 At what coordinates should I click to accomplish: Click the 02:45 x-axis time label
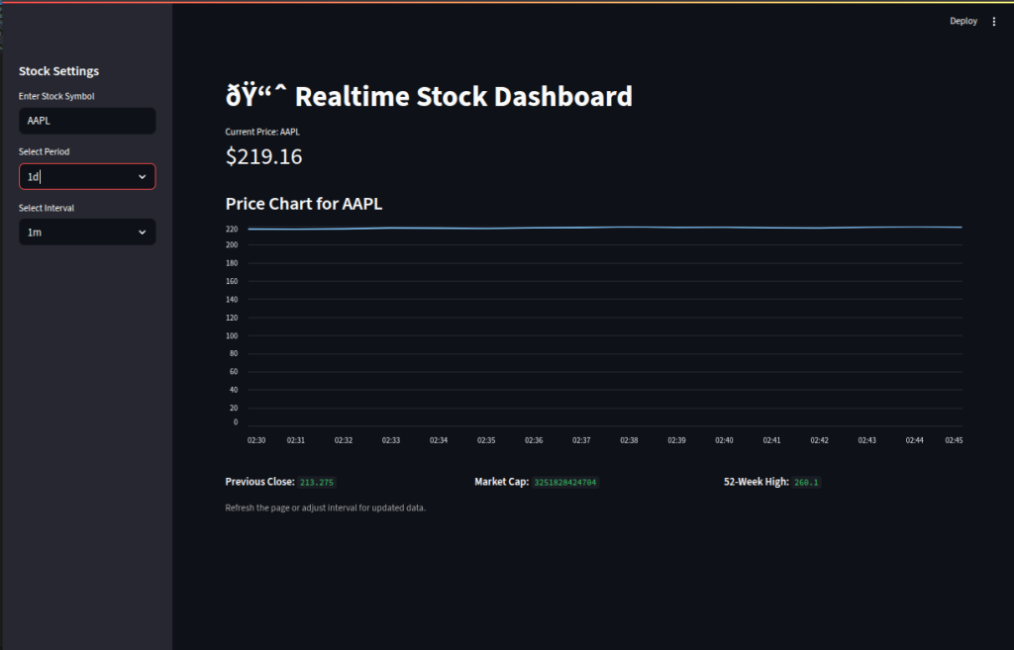pyautogui.click(x=954, y=440)
